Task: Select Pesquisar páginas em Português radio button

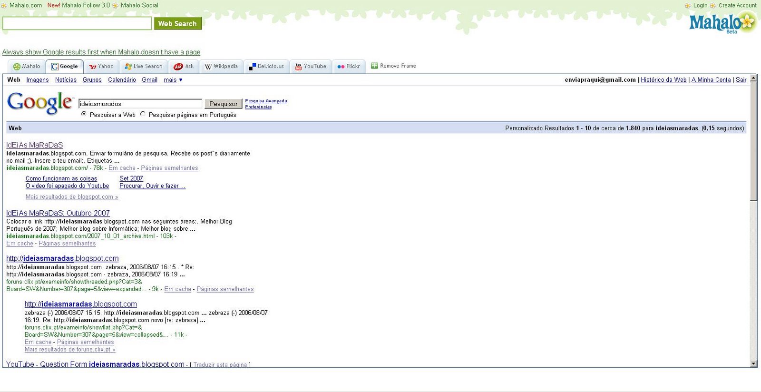Action: (x=143, y=114)
